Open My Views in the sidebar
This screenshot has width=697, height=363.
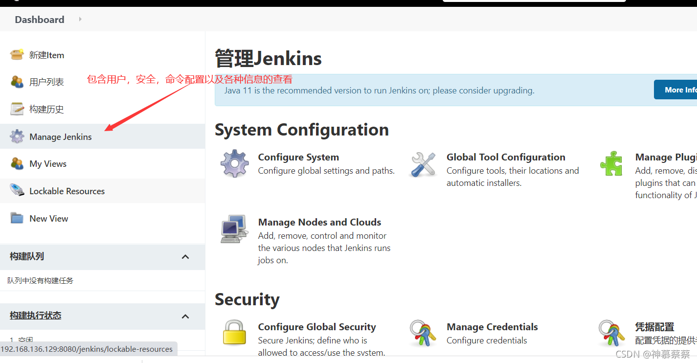pyautogui.click(x=48, y=164)
